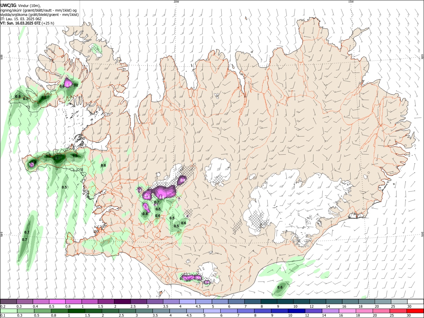Screen dimensions: 424x318
Task: Select the darkest green swatch between 1 and 1.5
Action: [x=76, y=311]
